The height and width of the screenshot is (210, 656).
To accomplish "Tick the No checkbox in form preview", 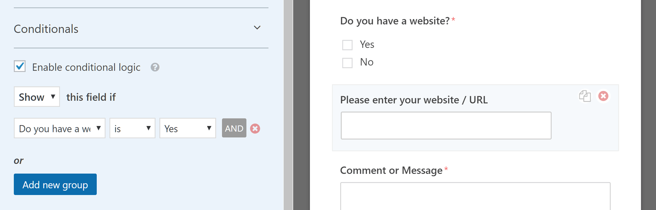I will [x=347, y=63].
